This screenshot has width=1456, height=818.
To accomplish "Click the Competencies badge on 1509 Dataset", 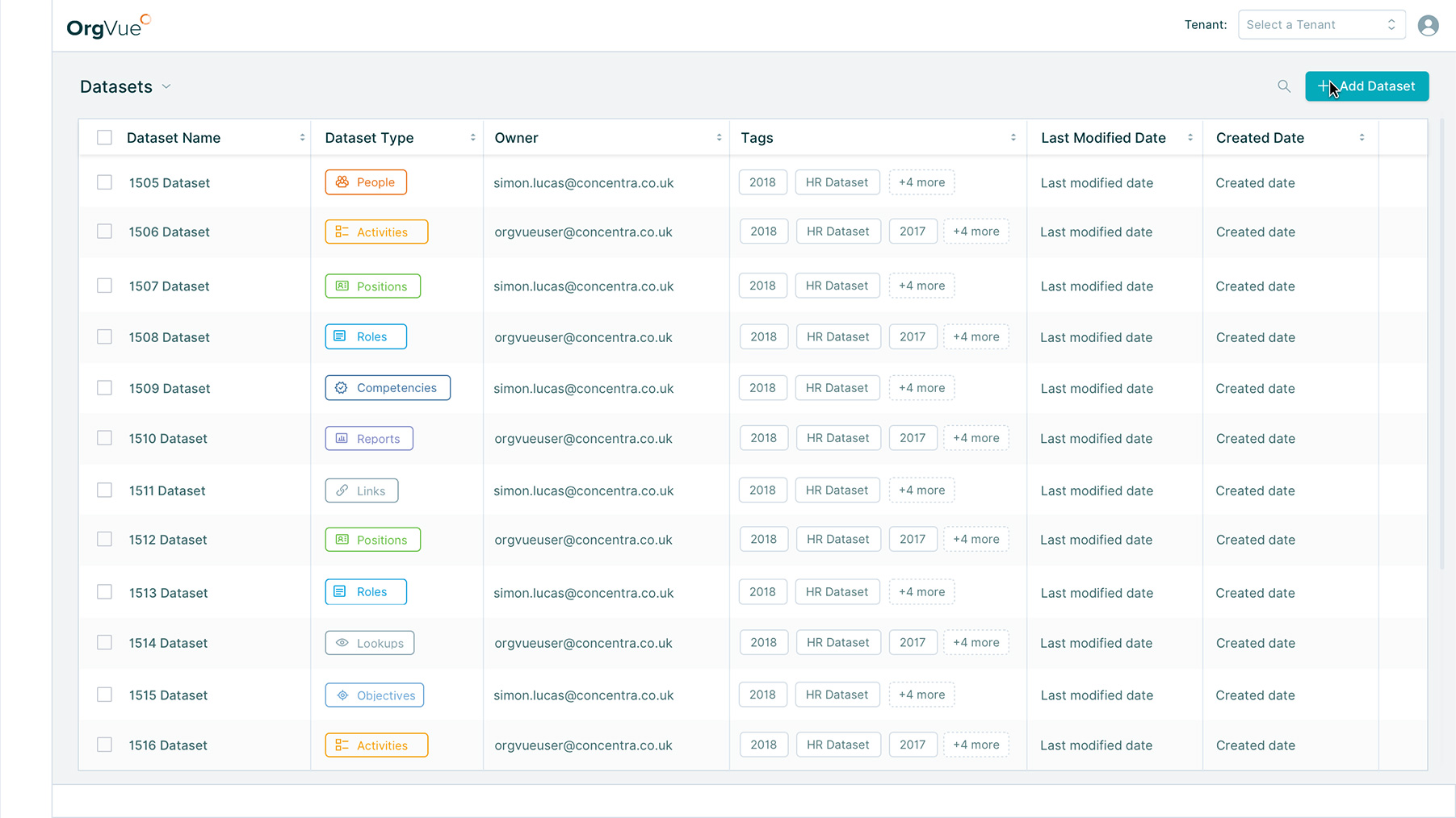I will click(x=388, y=388).
